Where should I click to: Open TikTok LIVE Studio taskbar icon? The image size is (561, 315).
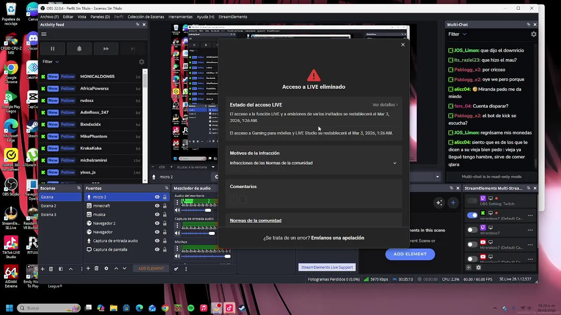pyautogui.click(x=229, y=308)
